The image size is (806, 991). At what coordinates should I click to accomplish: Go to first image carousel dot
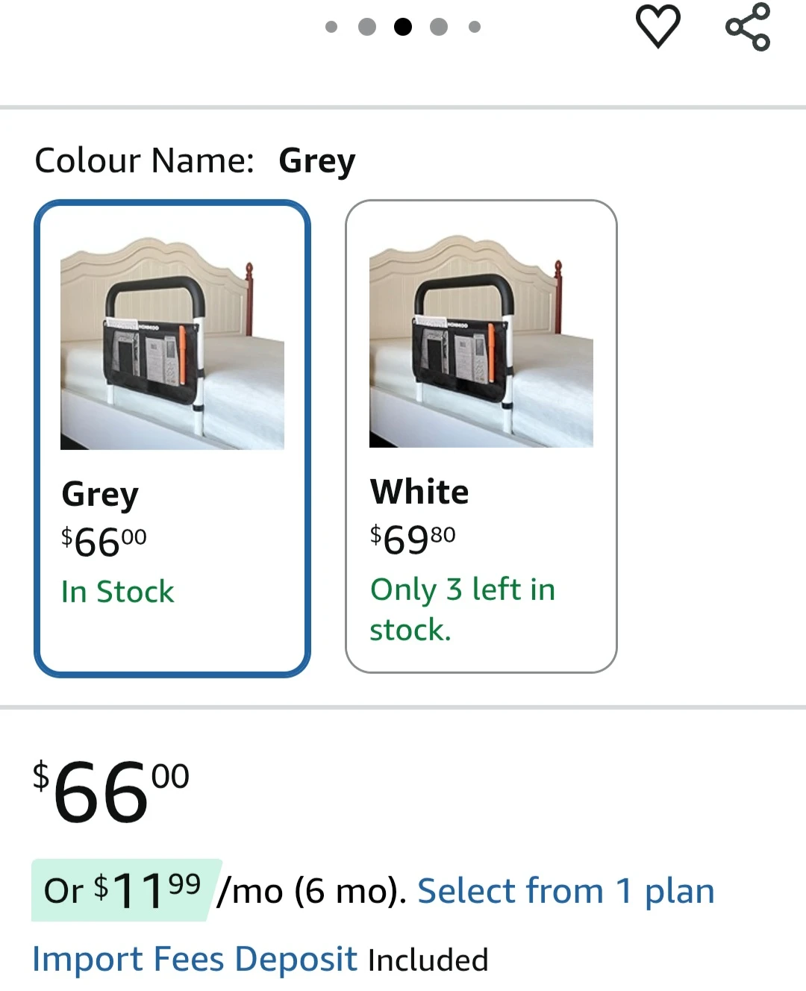pyautogui.click(x=331, y=28)
